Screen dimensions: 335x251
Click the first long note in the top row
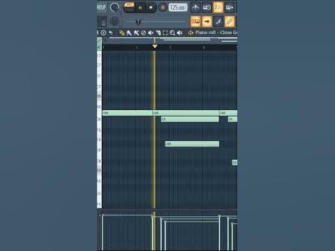[x=127, y=113]
